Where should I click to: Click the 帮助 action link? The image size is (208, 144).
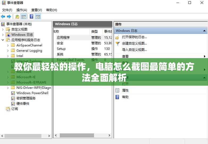click(125, 97)
